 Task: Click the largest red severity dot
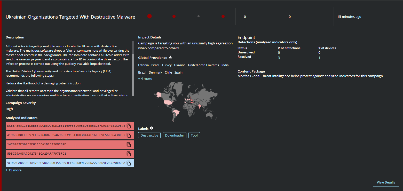click(x=149, y=16)
